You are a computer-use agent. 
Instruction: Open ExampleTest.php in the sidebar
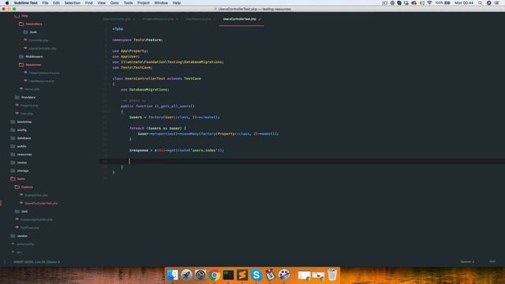(x=36, y=195)
